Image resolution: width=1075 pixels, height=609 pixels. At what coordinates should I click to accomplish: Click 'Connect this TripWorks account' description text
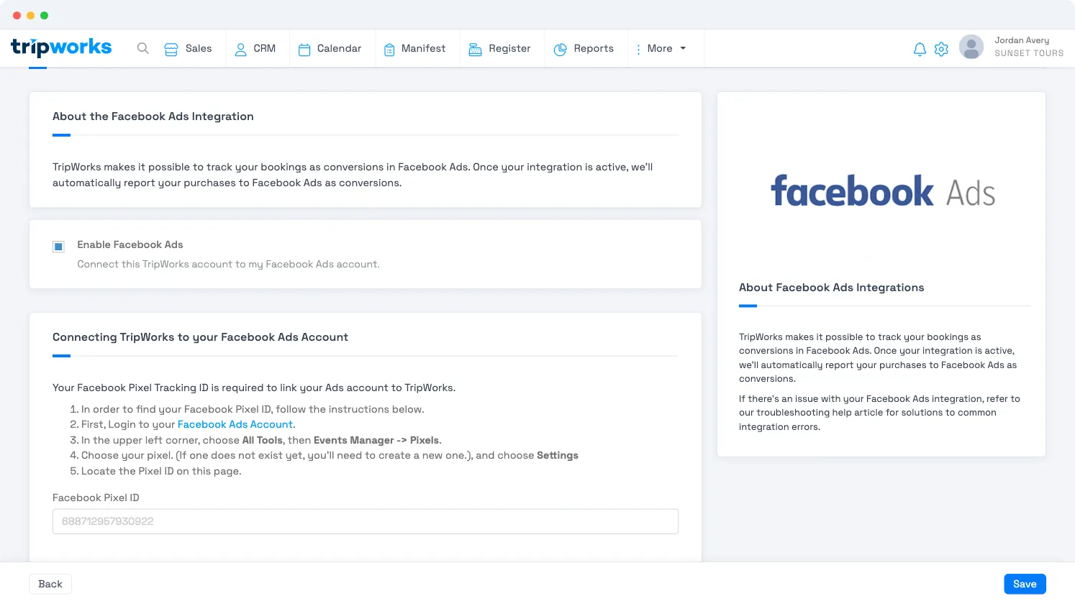tap(228, 264)
